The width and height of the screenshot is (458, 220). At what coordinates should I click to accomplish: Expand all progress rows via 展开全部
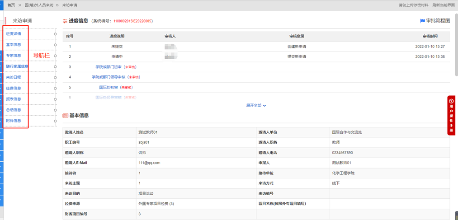coord(256,105)
